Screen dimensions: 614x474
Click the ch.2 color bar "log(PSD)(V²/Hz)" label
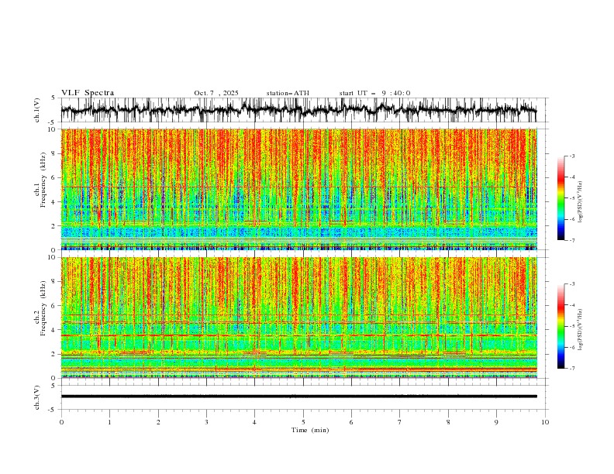pyautogui.click(x=580, y=330)
